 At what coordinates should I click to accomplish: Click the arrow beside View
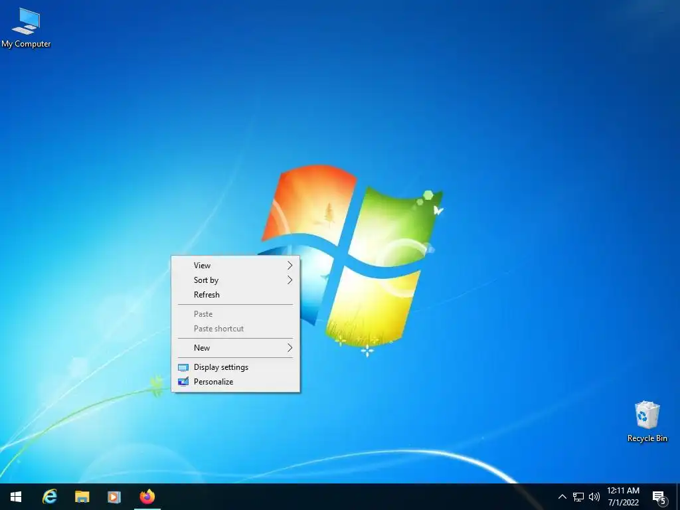tap(290, 266)
